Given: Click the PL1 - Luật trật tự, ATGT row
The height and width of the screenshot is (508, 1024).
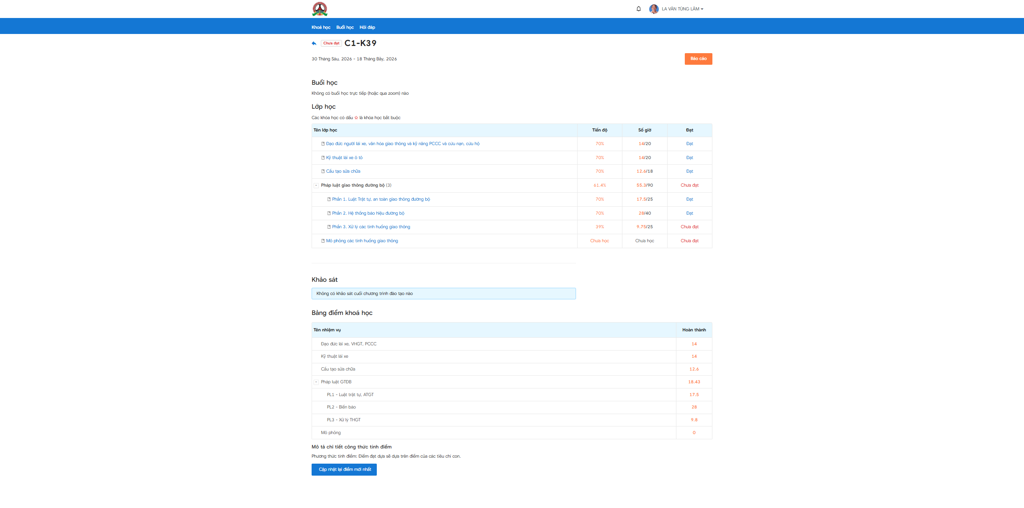Looking at the screenshot, I should pyautogui.click(x=512, y=395).
